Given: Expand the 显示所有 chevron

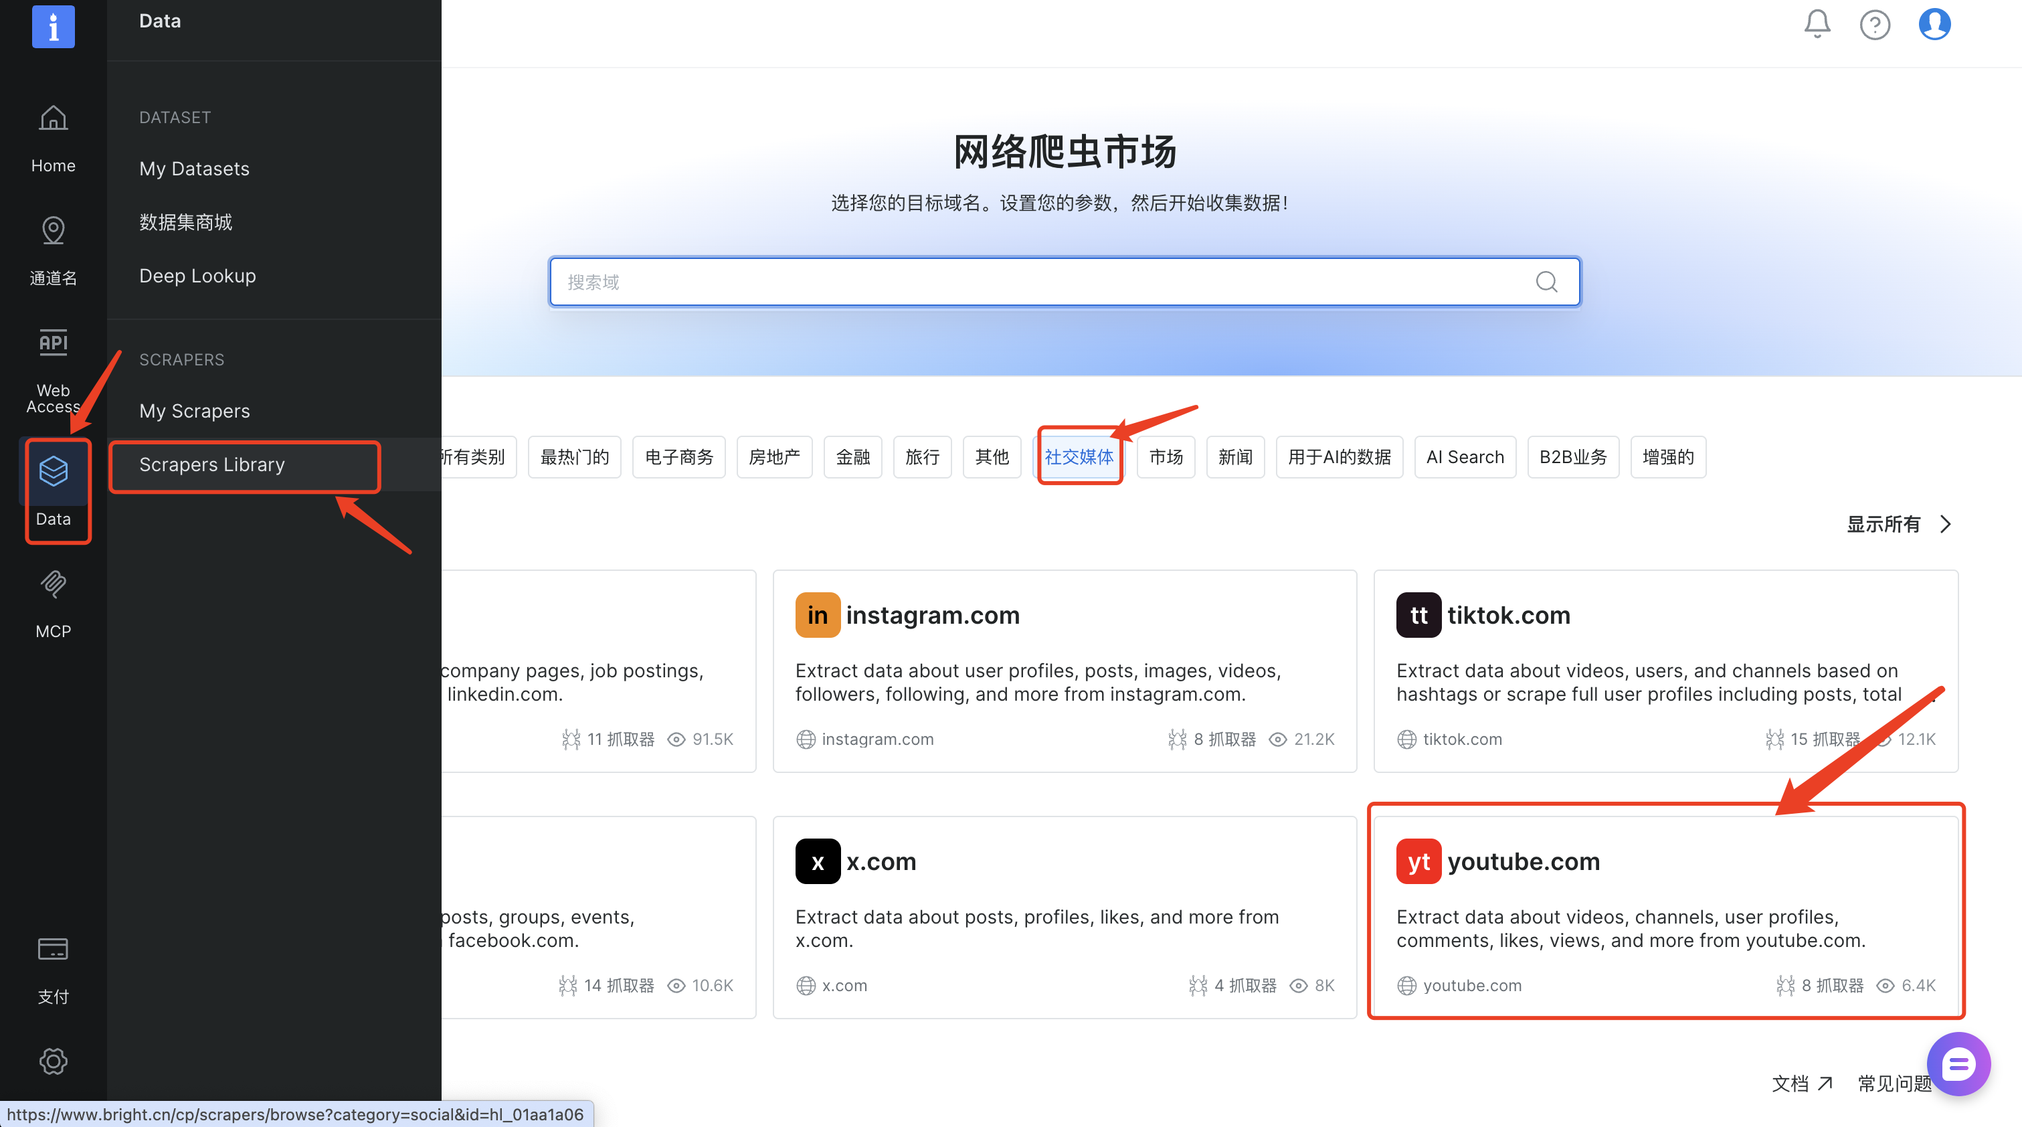Looking at the screenshot, I should pos(1945,524).
